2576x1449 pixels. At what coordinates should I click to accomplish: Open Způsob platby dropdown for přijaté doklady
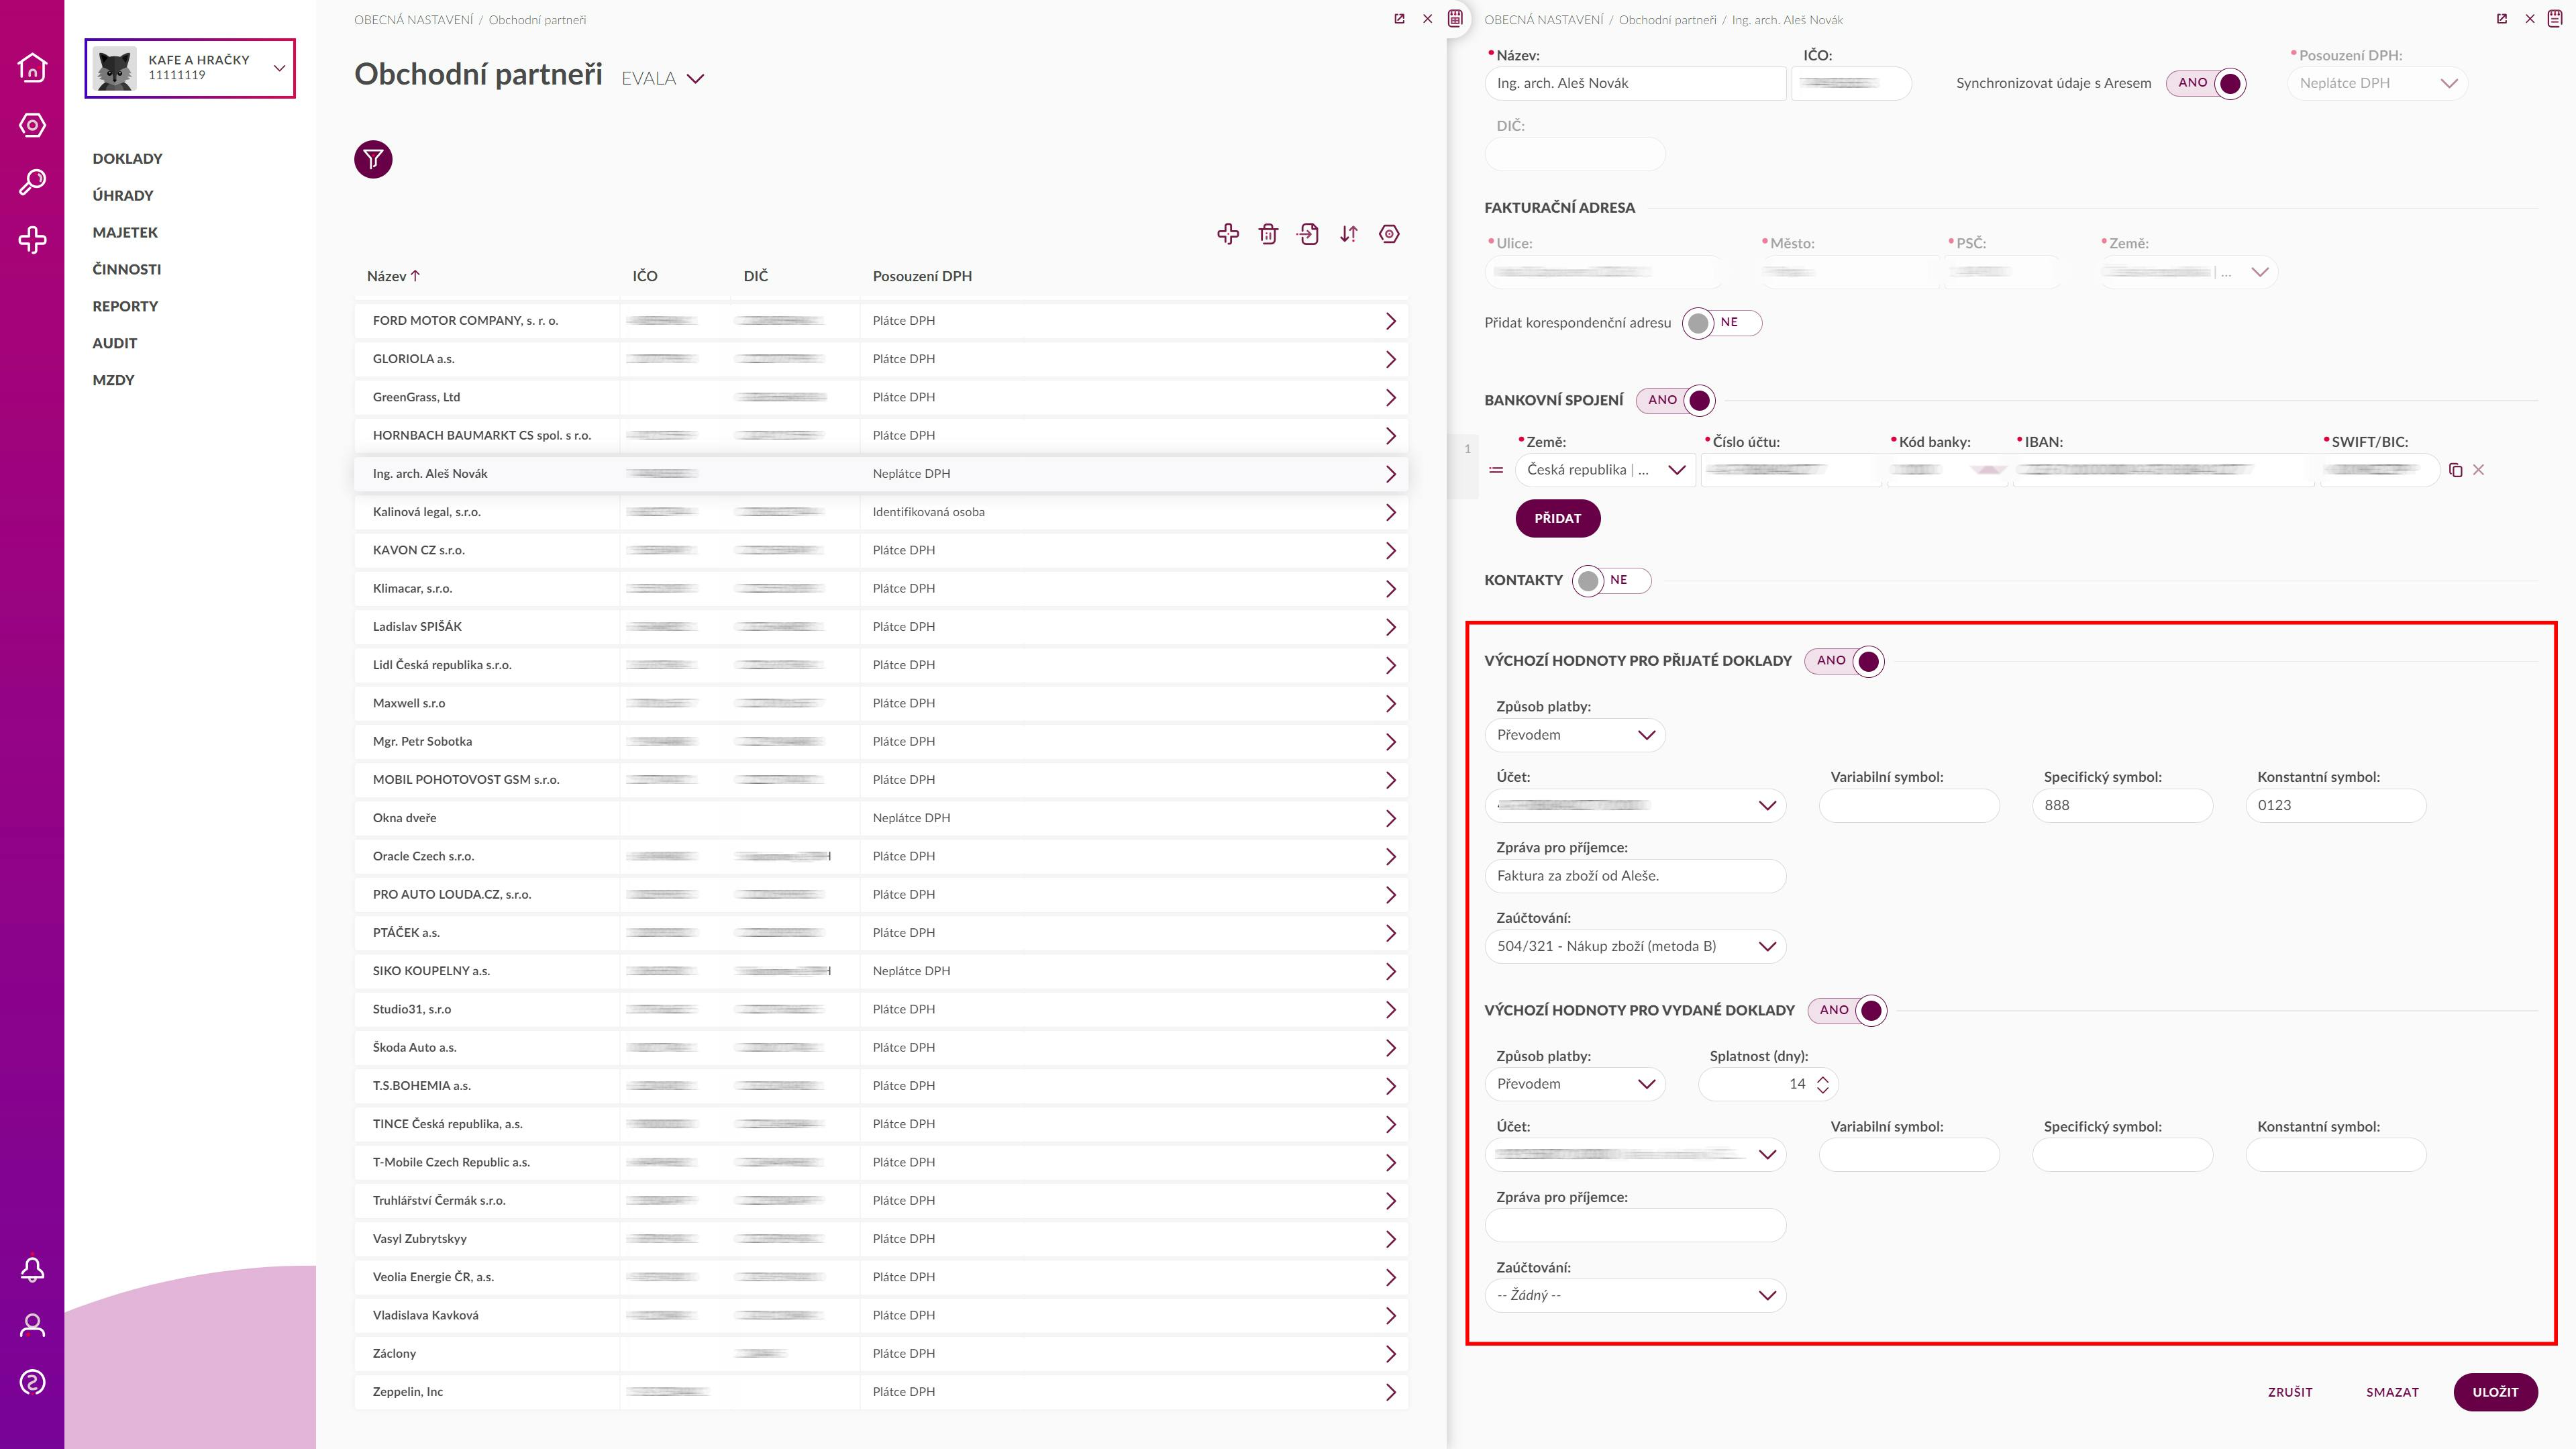(x=1575, y=735)
